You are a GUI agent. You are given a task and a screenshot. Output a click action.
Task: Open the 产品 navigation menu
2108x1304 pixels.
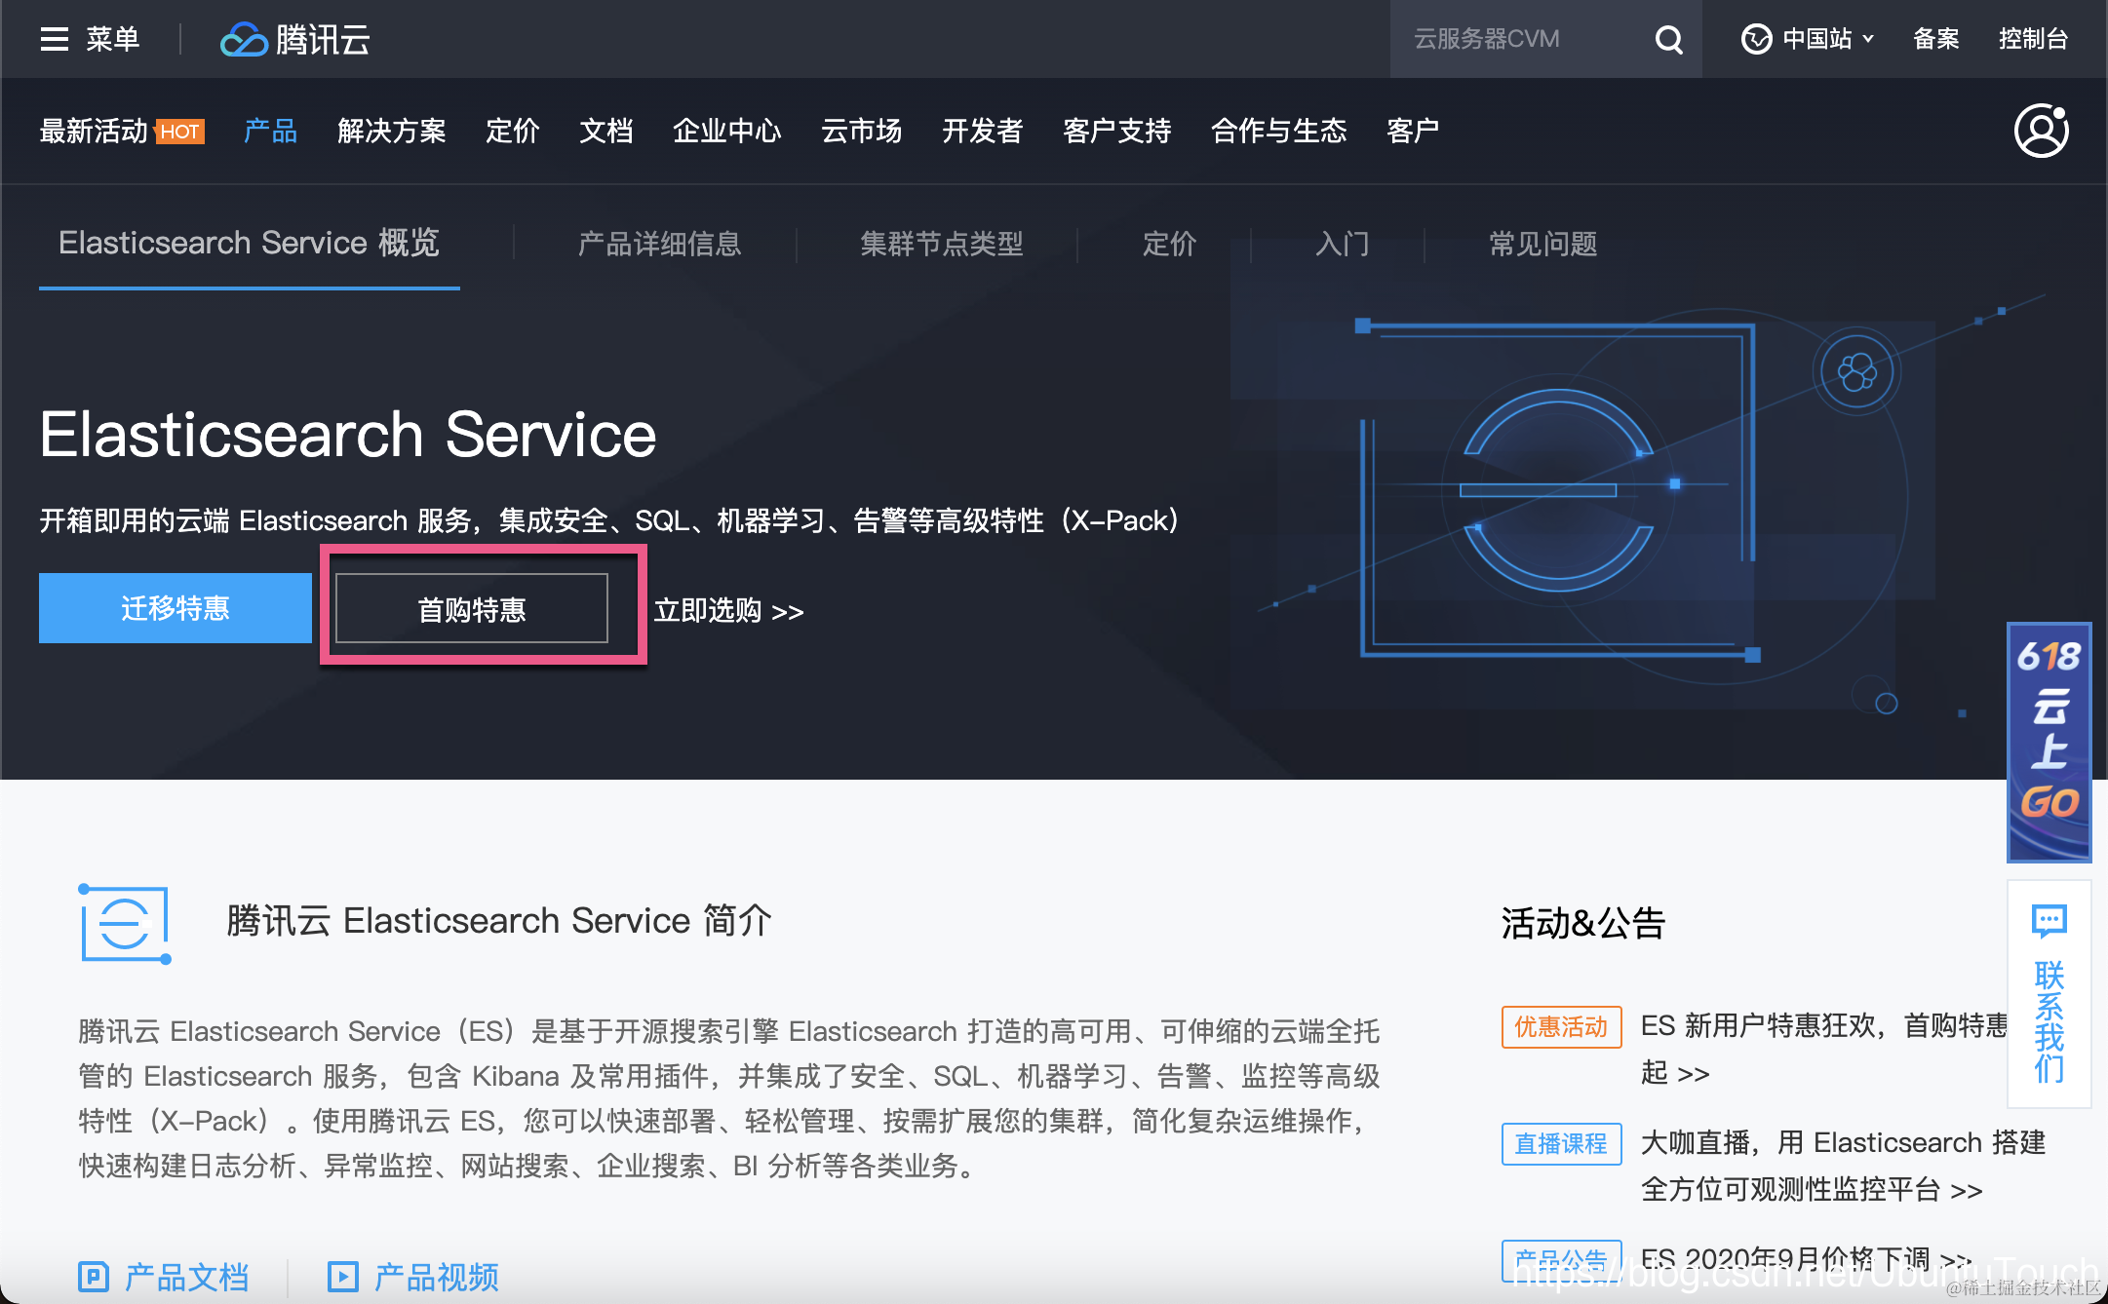click(270, 131)
